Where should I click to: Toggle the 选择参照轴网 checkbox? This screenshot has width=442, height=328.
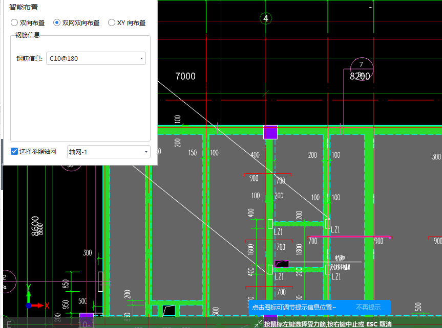(14, 151)
